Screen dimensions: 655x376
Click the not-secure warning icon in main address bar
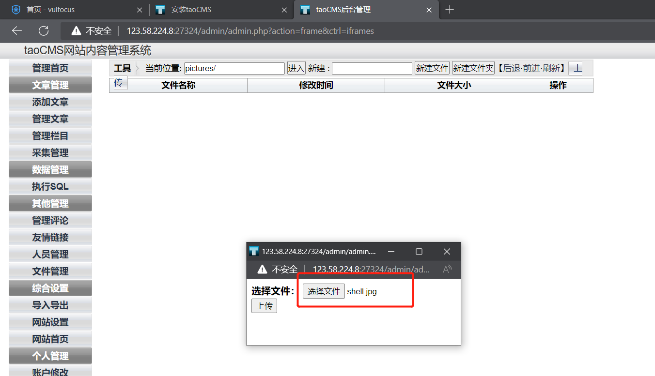(x=76, y=31)
